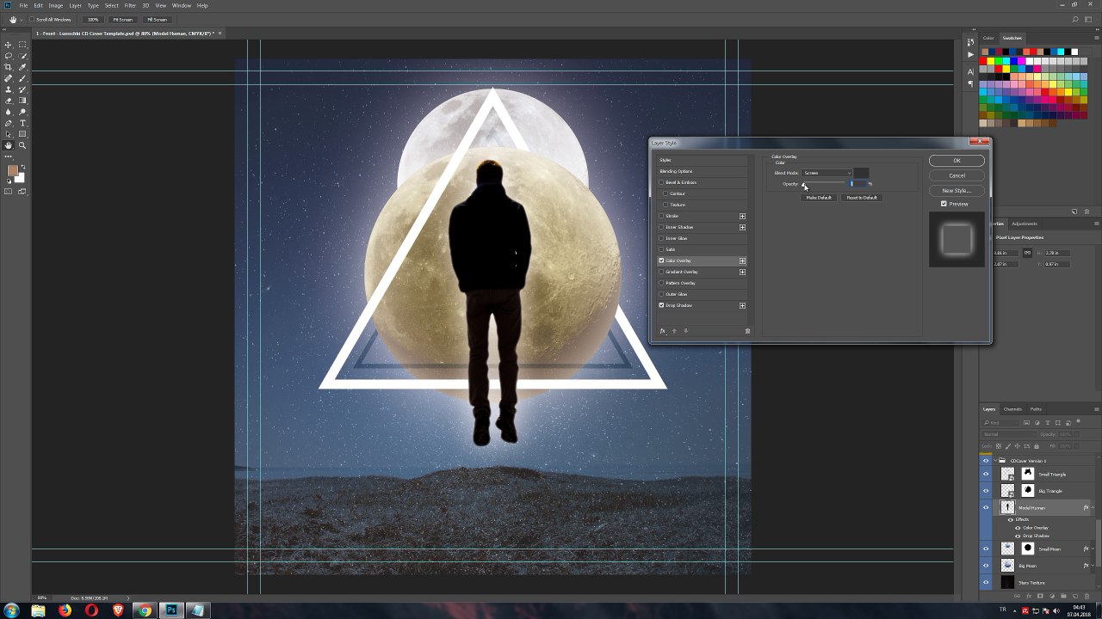
Task: Add layer mask from Layers panel bottom
Action: [1040, 596]
